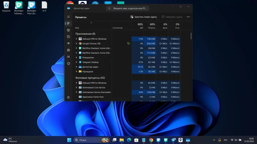Expand the AdGuard VPN for Windows app entry
Image resolution: width=257 pixels, height=144 pixels.
tap(76, 39)
